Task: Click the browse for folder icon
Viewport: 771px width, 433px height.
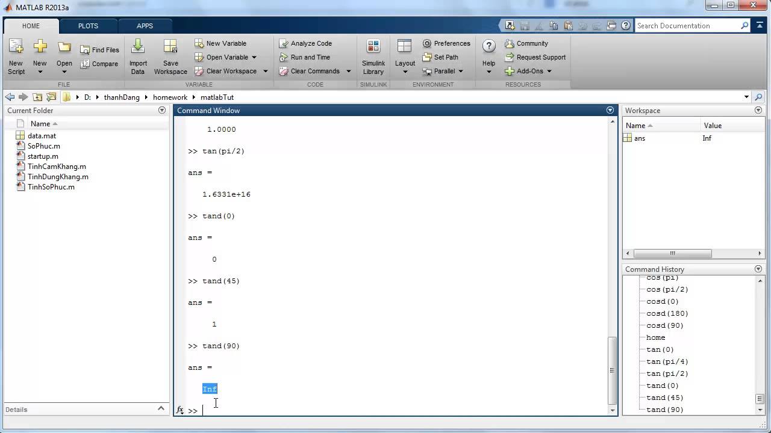Action: pyautogui.click(x=51, y=97)
